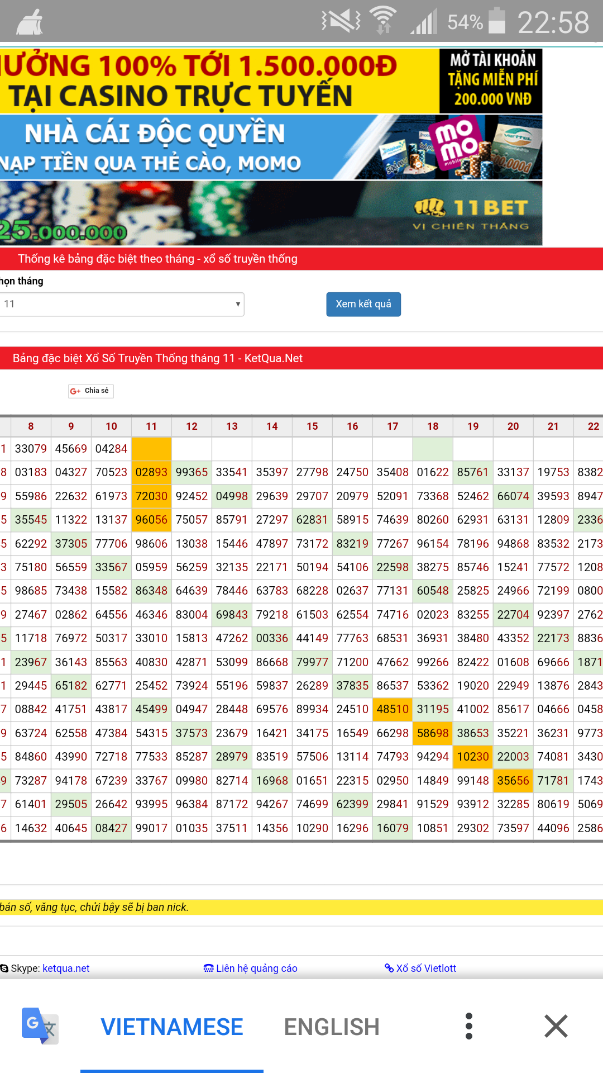This screenshot has height=1073, width=603.
Task: Select the green cell 86348
Action: click(151, 591)
